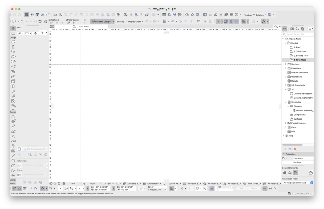Select the Window tool in toolbox
The height and width of the screenshot is (209, 324).
click(x=13, y=91)
